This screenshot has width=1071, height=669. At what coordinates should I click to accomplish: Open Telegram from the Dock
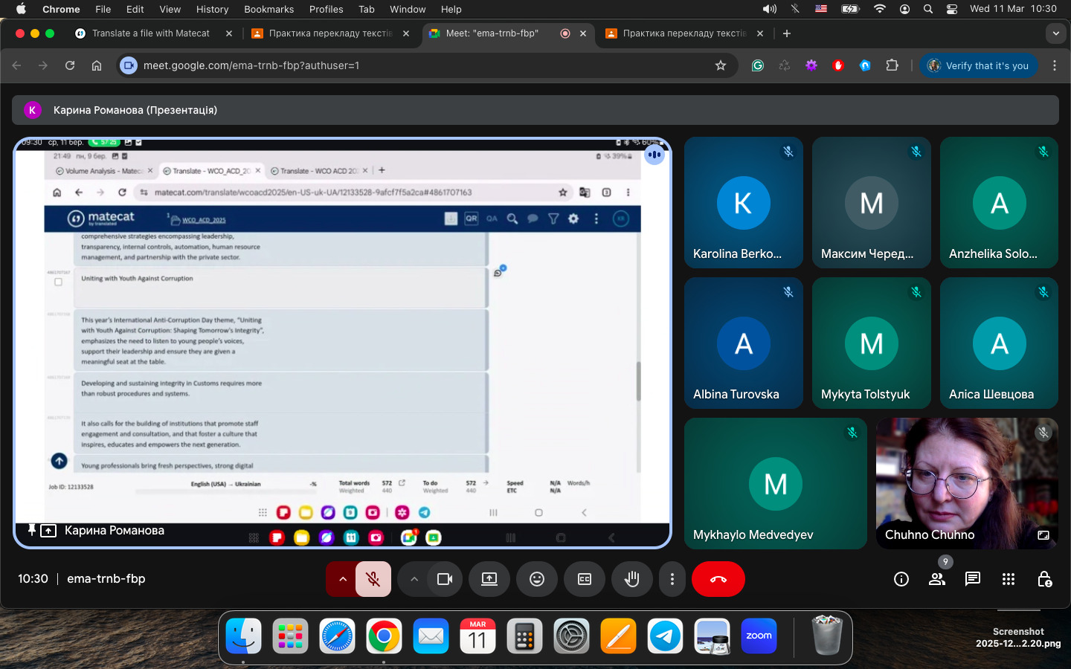tap(665, 636)
